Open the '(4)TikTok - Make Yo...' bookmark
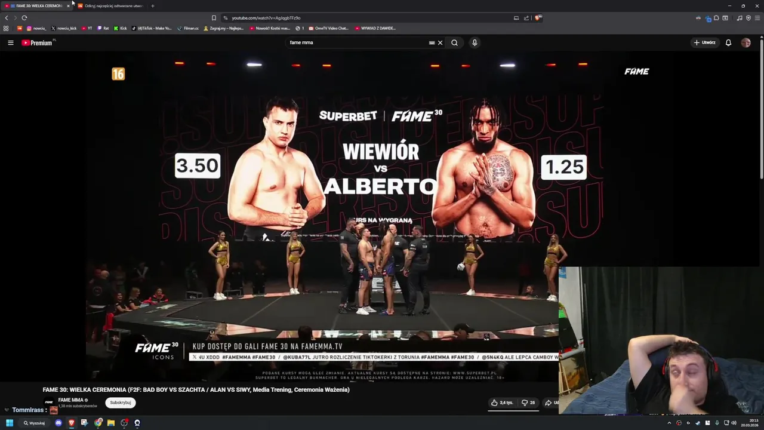The image size is (764, 430). tap(152, 28)
